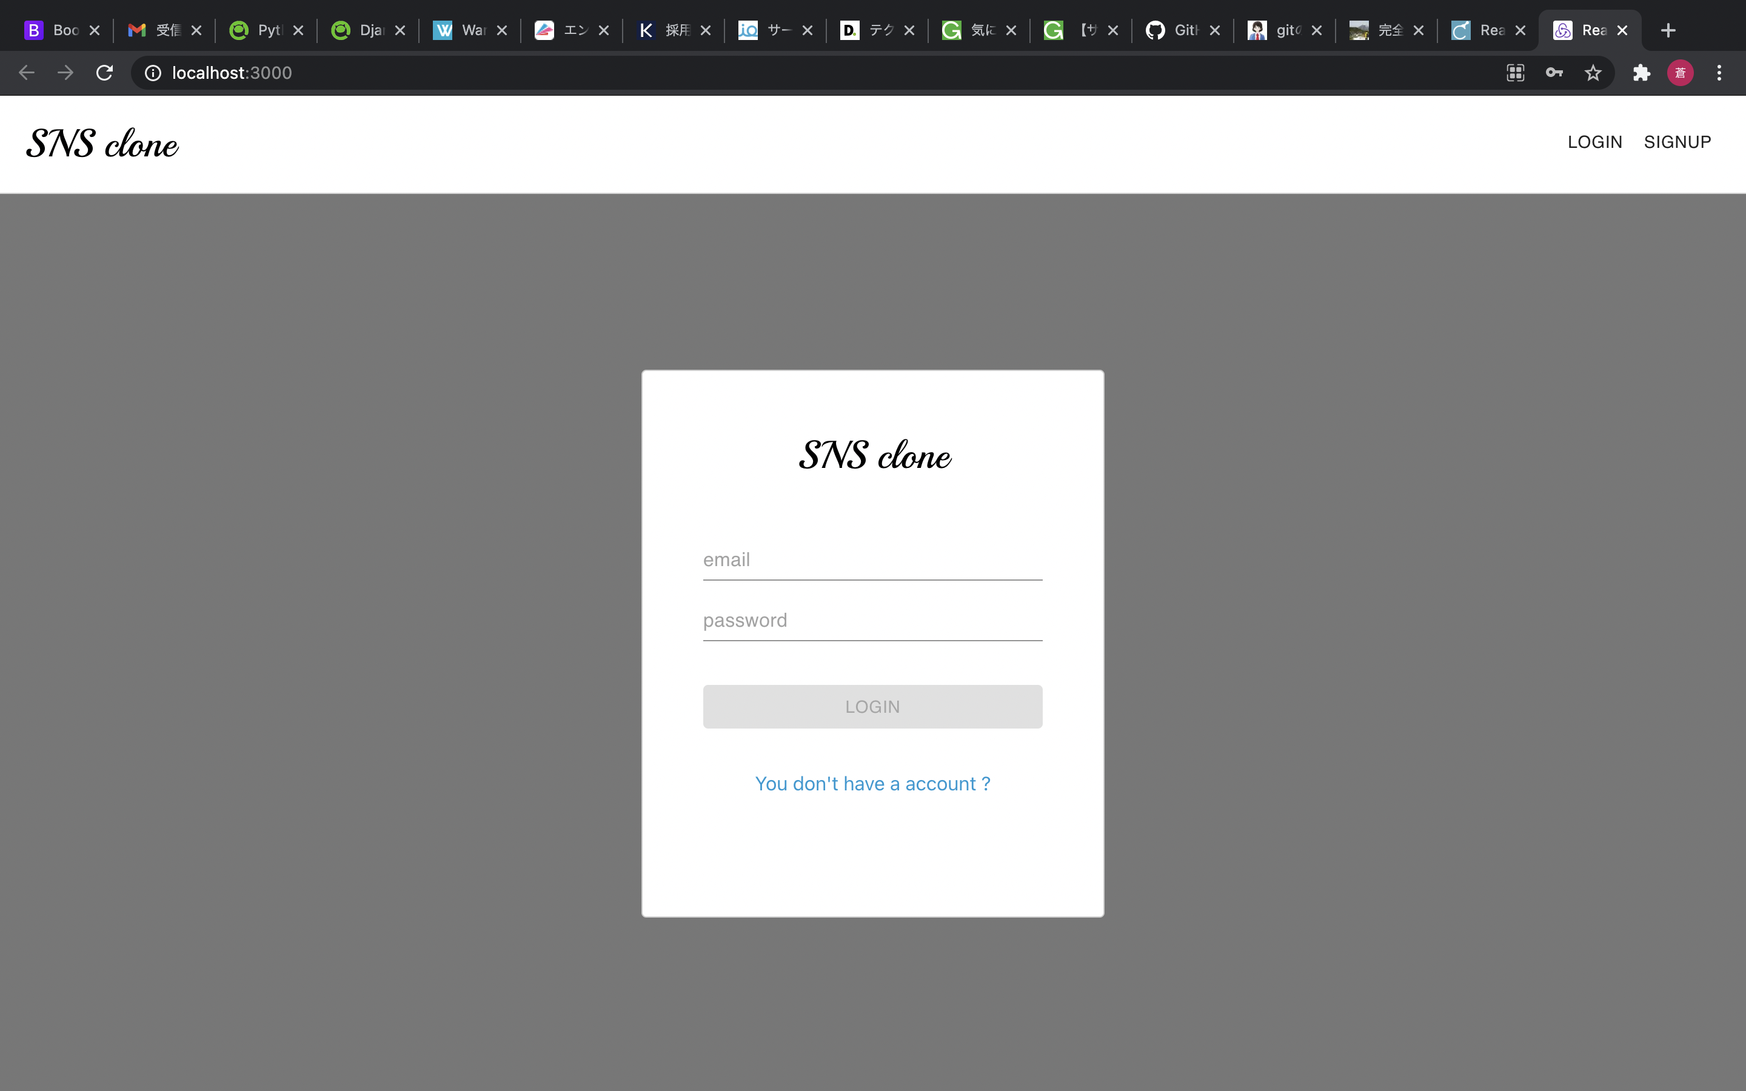Open the tab search grid icon
Image resolution: width=1746 pixels, height=1091 pixels.
(x=1516, y=72)
